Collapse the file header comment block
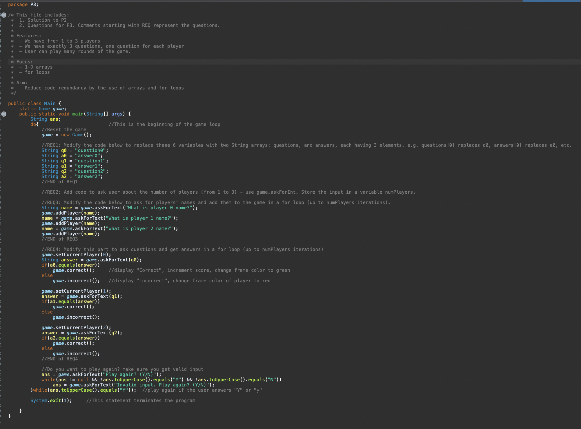581x429 pixels. point(4,15)
